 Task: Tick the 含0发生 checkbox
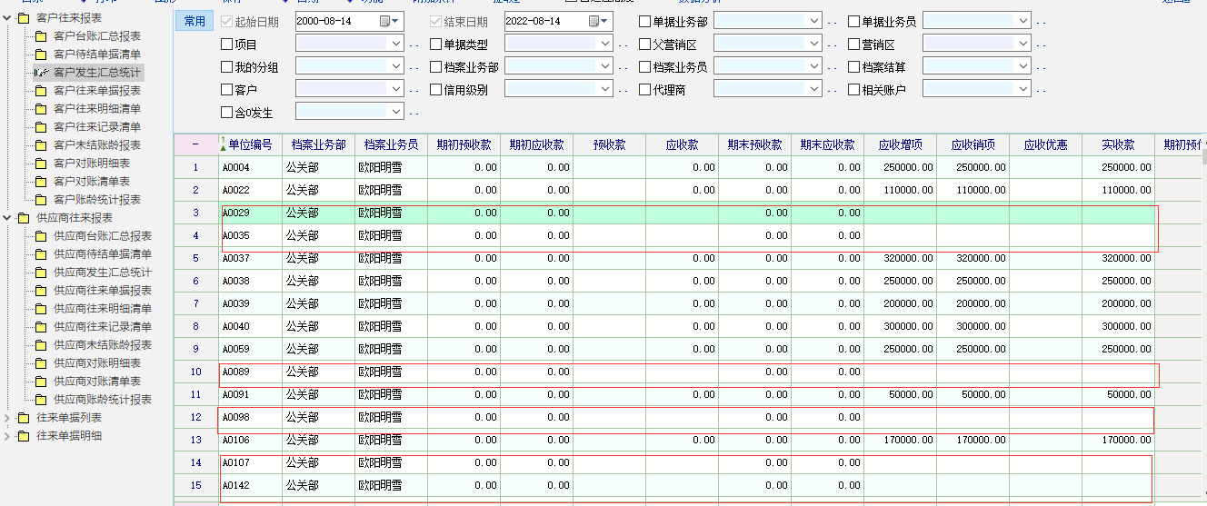(227, 112)
